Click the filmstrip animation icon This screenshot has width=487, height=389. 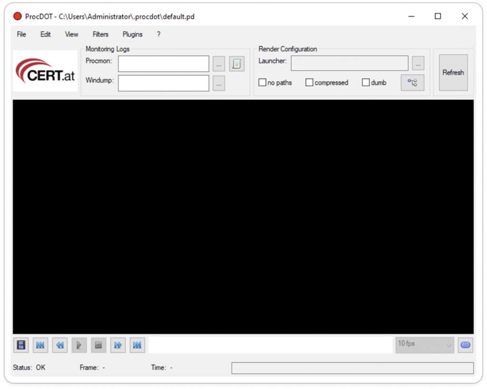(x=20, y=345)
